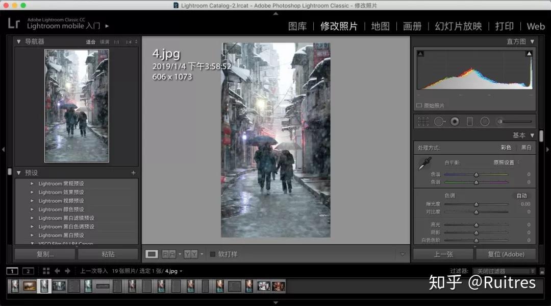The height and width of the screenshot is (306, 551).
Task: Click the 曝光度 exposure slider handle
Action: pyautogui.click(x=476, y=204)
